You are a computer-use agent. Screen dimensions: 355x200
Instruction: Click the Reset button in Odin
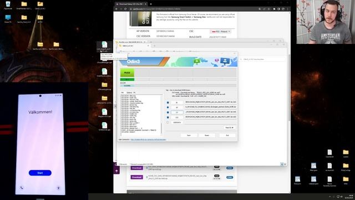click(x=207, y=136)
